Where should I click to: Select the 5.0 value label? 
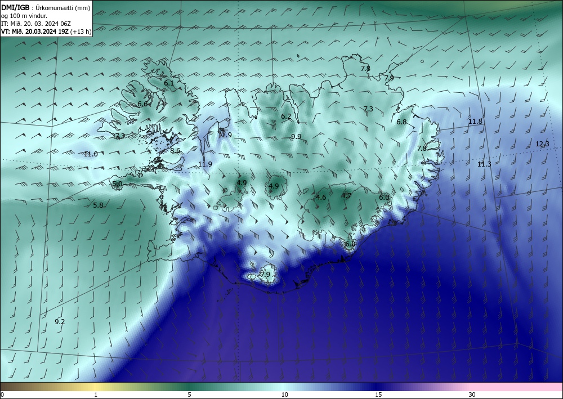click(118, 184)
